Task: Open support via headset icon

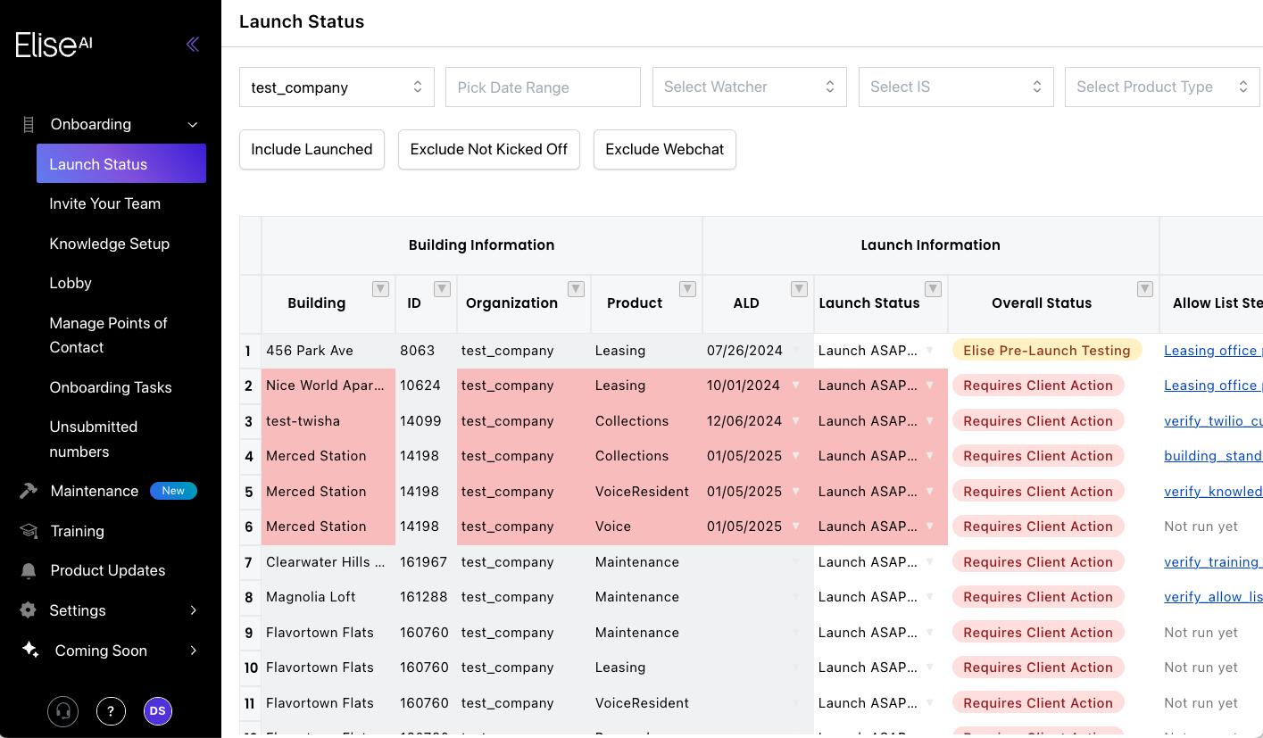Action: click(x=62, y=711)
